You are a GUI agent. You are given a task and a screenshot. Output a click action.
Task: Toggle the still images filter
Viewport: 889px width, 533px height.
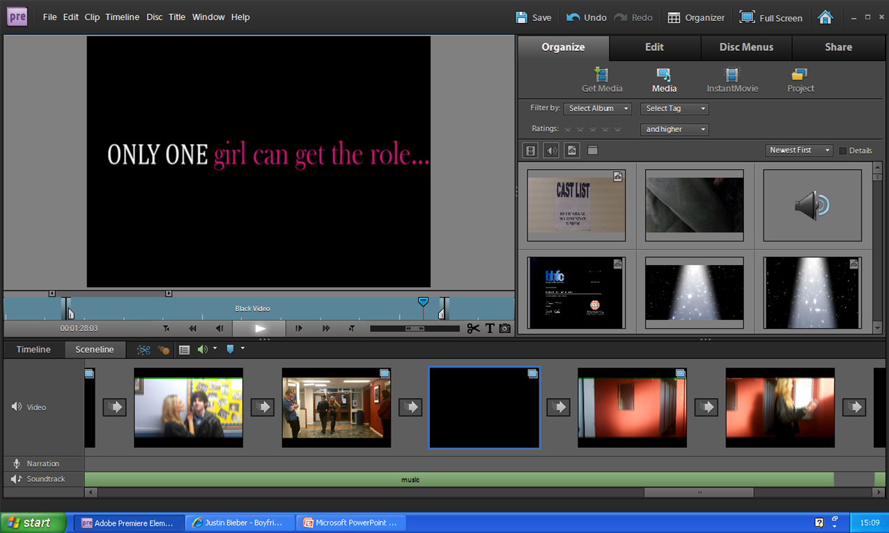click(572, 150)
